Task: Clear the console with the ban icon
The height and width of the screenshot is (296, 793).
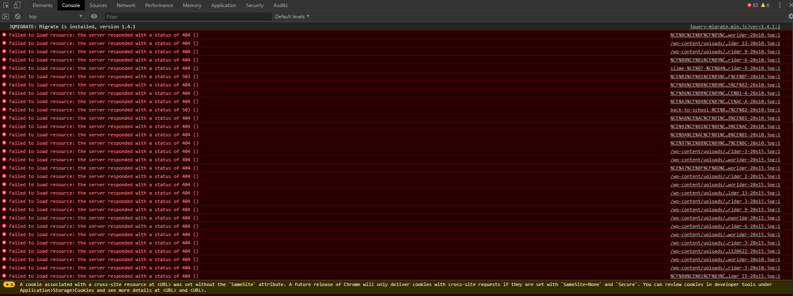Action: coord(17,17)
